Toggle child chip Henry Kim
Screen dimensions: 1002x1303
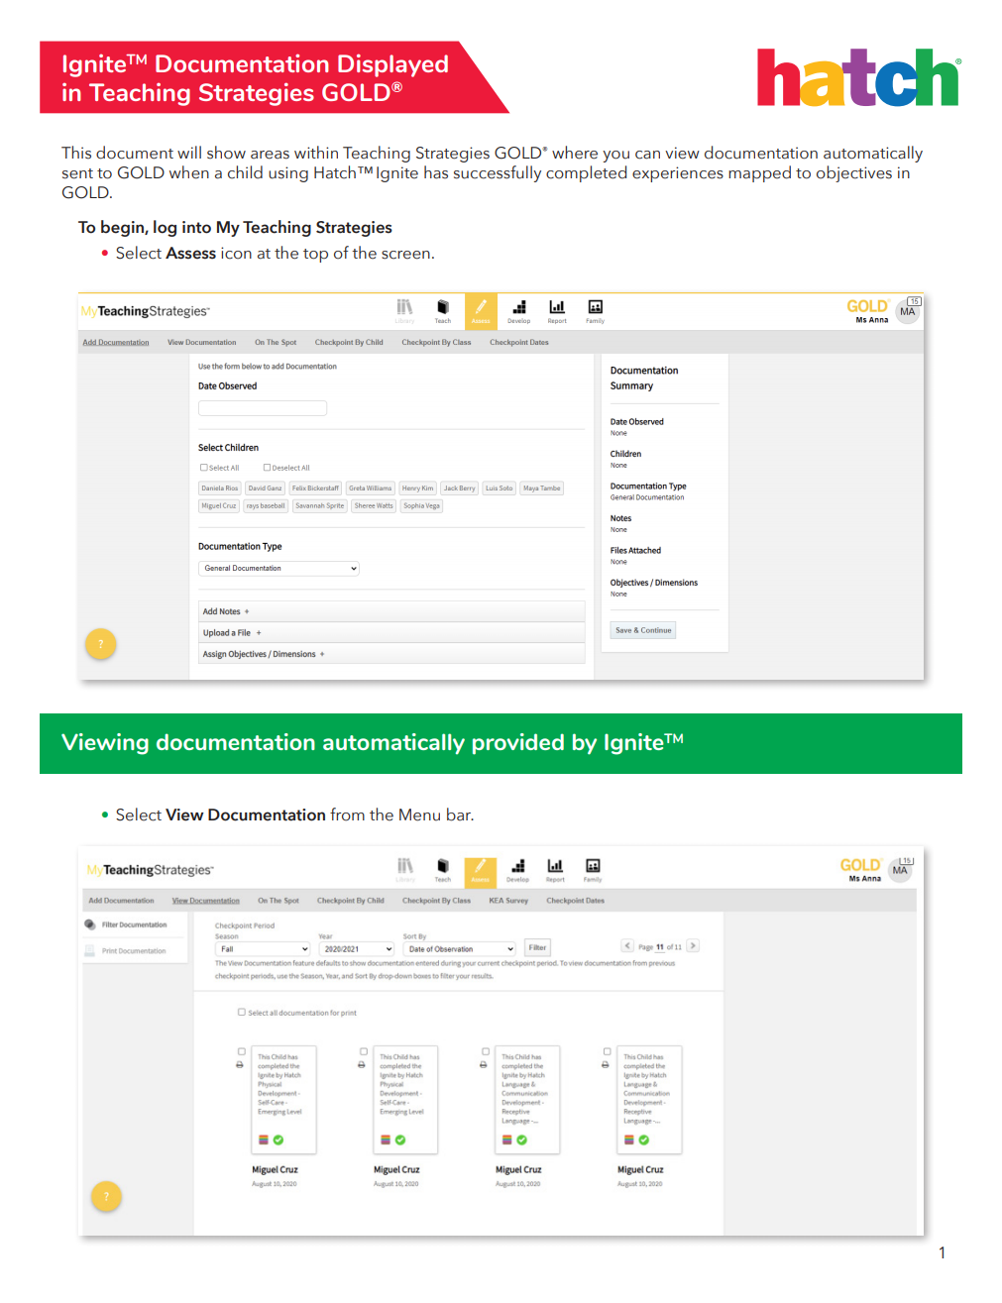[417, 489]
